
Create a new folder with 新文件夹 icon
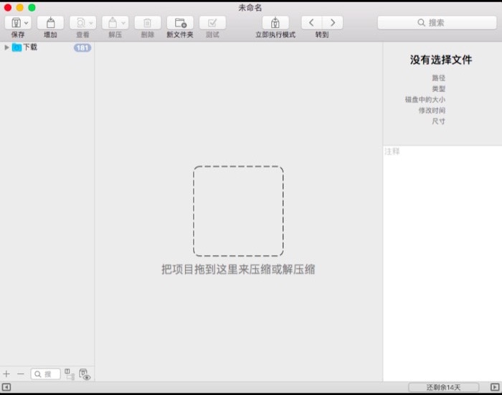180,23
